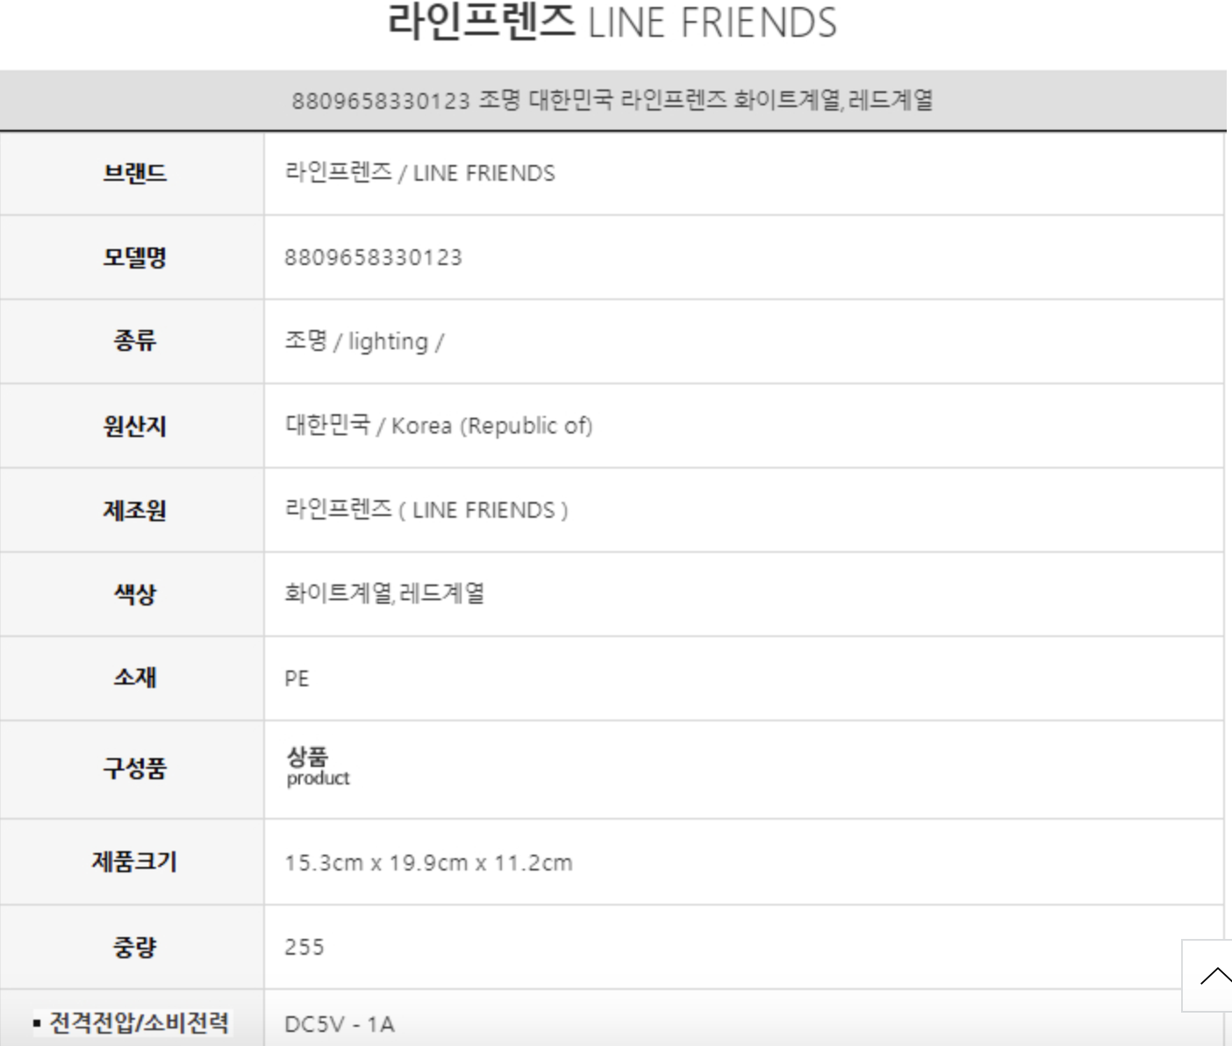Screen dimensions: 1232x1046
Task: Select the 브랜드 row label
Action: [x=134, y=173]
